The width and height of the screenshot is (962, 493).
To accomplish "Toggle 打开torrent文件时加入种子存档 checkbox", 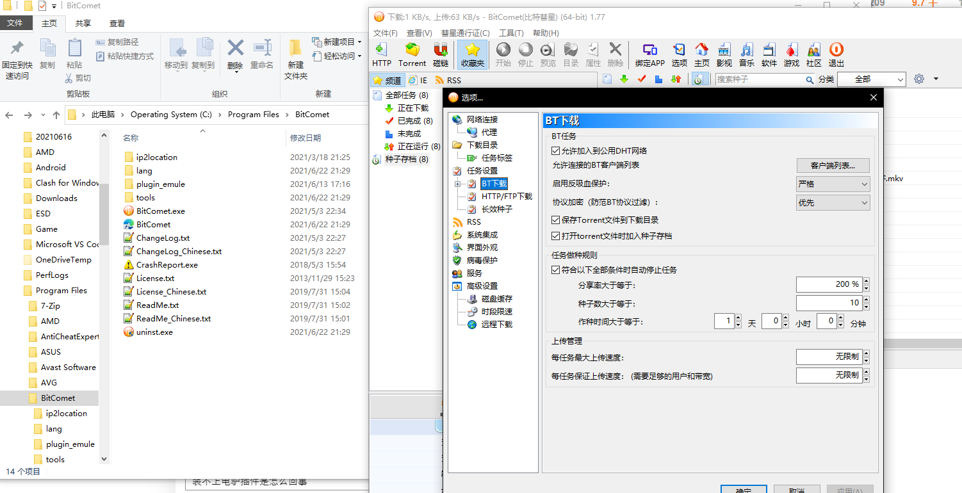I will [x=555, y=236].
